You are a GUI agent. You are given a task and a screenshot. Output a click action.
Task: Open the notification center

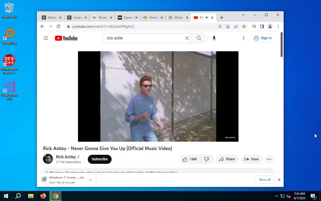point(313,196)
